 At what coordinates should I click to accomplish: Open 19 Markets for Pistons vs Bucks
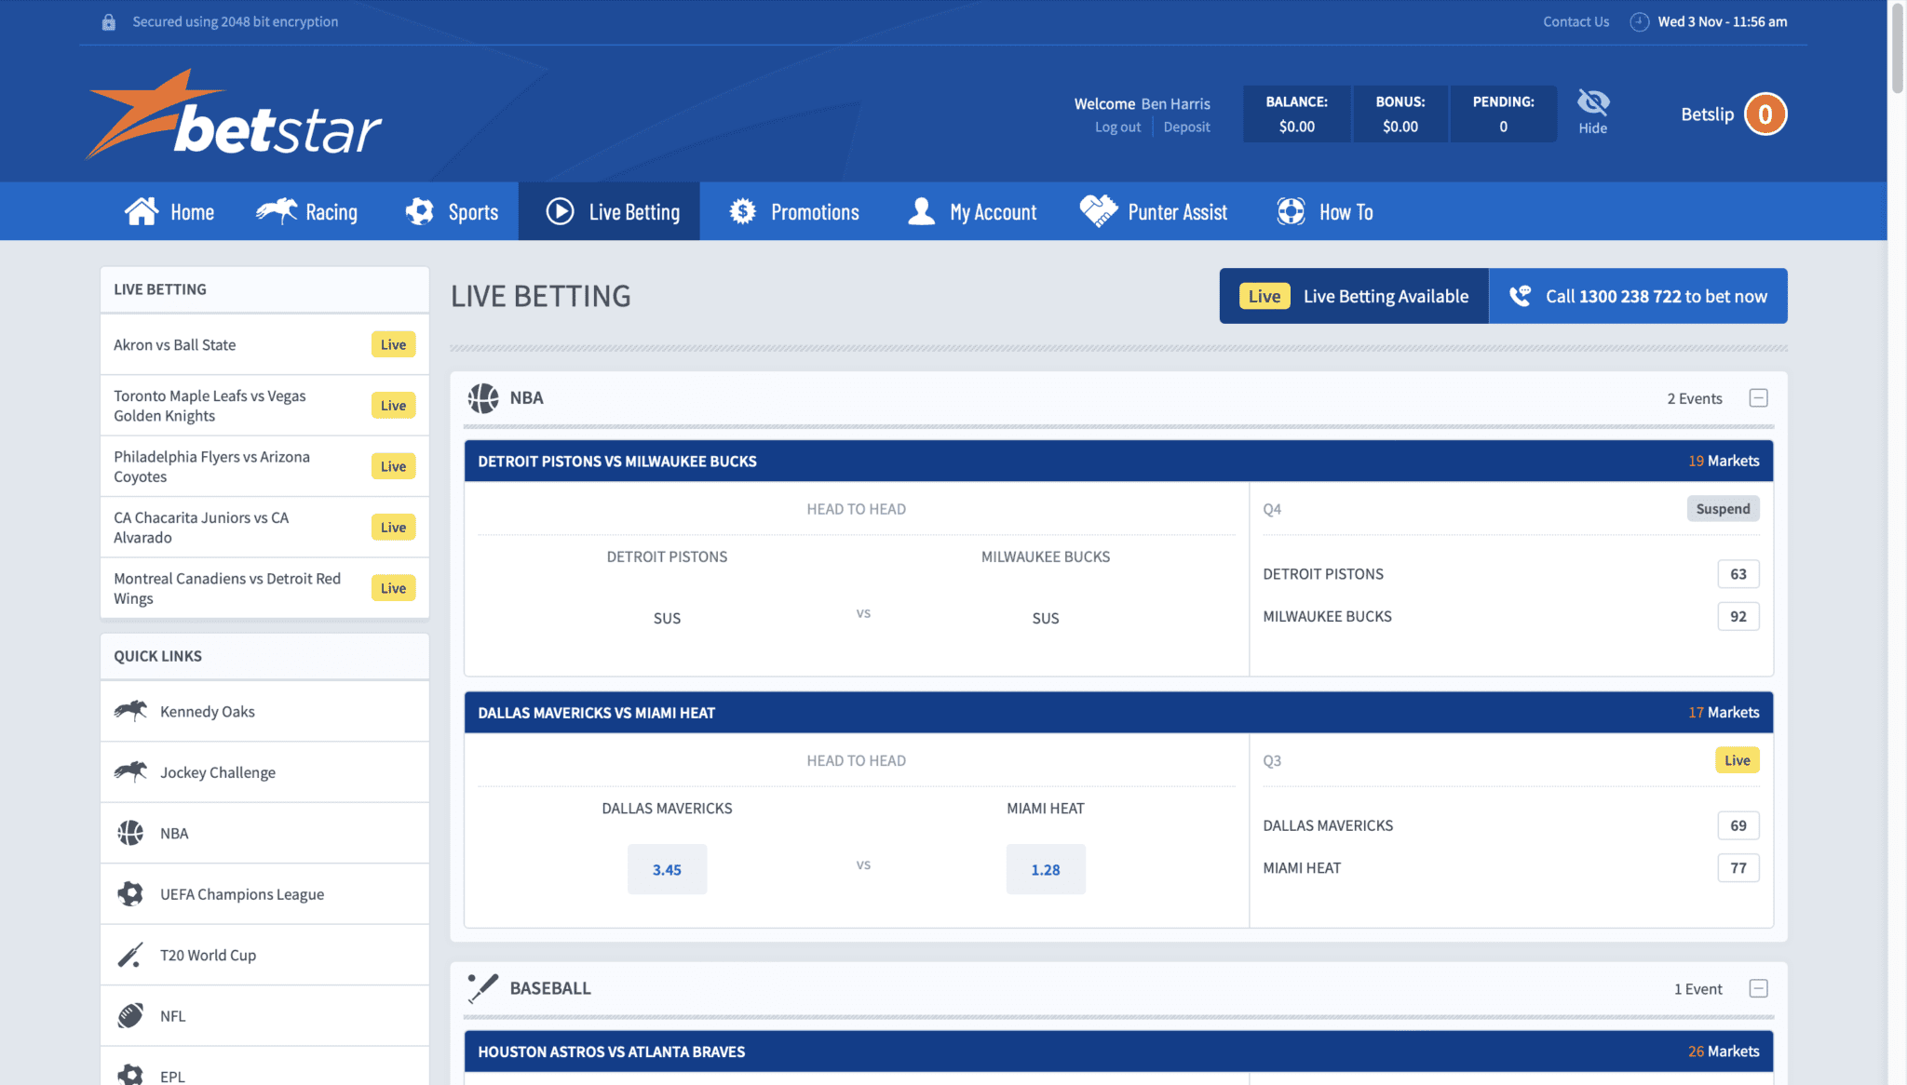click(1724, 461)
